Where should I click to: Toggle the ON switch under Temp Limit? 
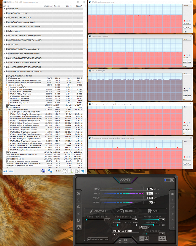click(144, 227)
